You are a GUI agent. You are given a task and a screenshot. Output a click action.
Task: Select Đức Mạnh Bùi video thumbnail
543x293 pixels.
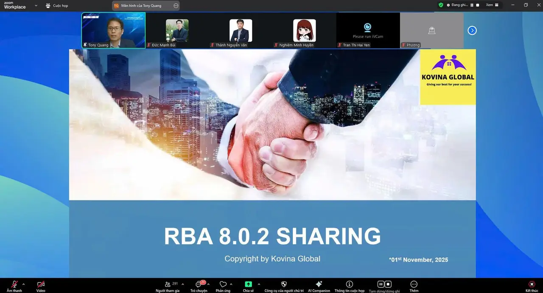pos(177,30)
